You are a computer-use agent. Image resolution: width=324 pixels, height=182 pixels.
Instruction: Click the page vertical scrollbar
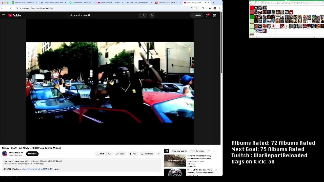pos(221,43)
